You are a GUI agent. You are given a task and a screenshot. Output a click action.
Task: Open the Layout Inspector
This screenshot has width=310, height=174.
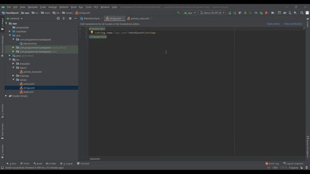(x=293, y=163)
